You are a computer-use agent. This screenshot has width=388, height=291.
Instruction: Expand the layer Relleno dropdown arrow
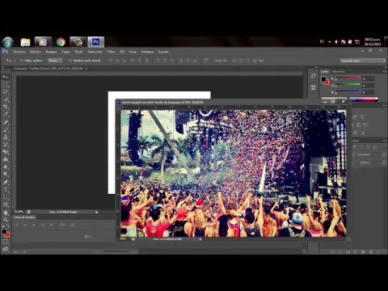click(384, 162)
